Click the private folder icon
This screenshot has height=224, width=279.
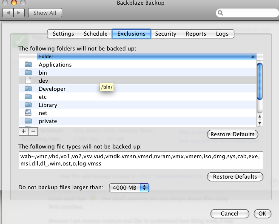click(x=28, y=121)
